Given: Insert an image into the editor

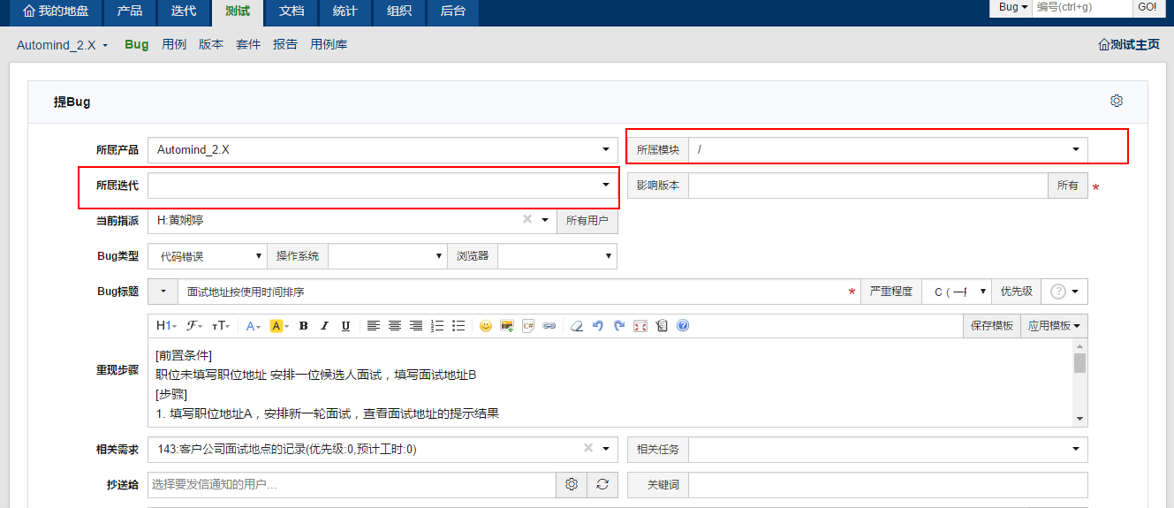Looking at the screenshot, I should [507, 326].
